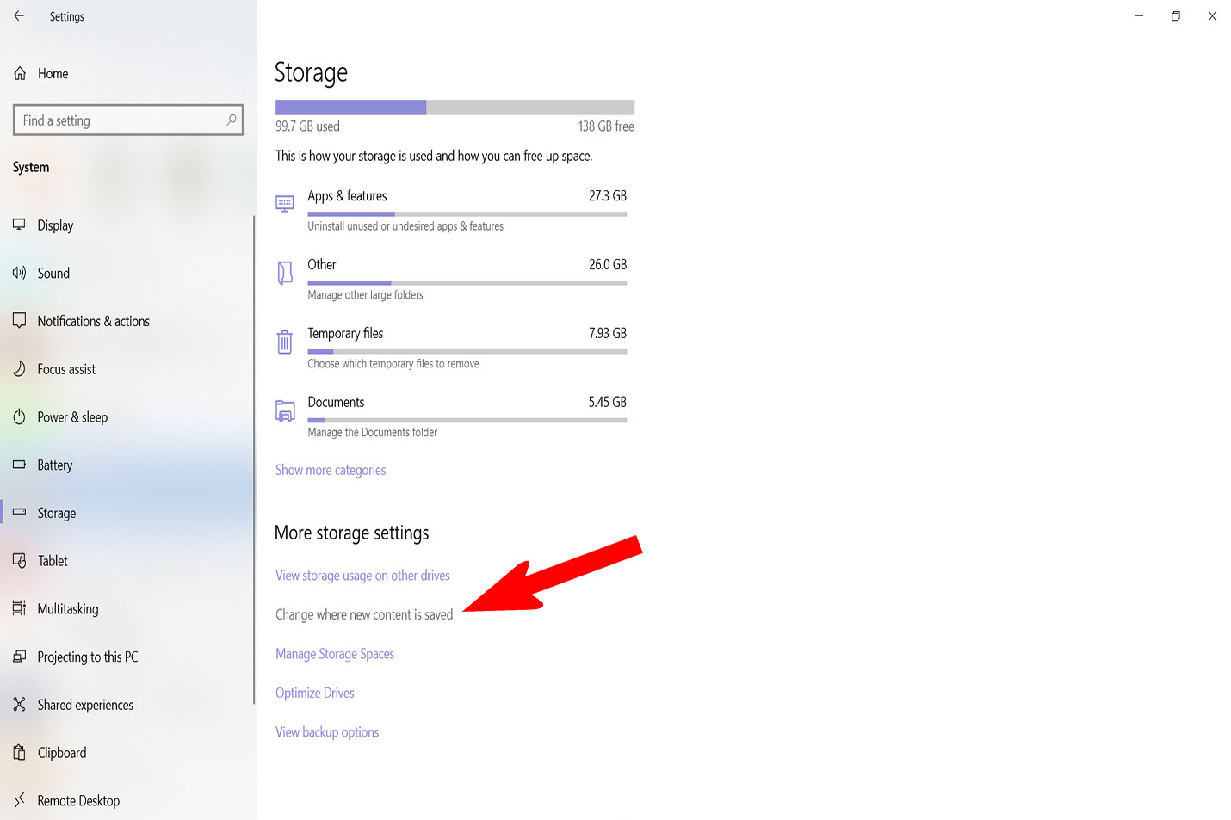Click the '26.0 GB' value for Other
The image size is (1231, 820).
(x=608, y=265)
